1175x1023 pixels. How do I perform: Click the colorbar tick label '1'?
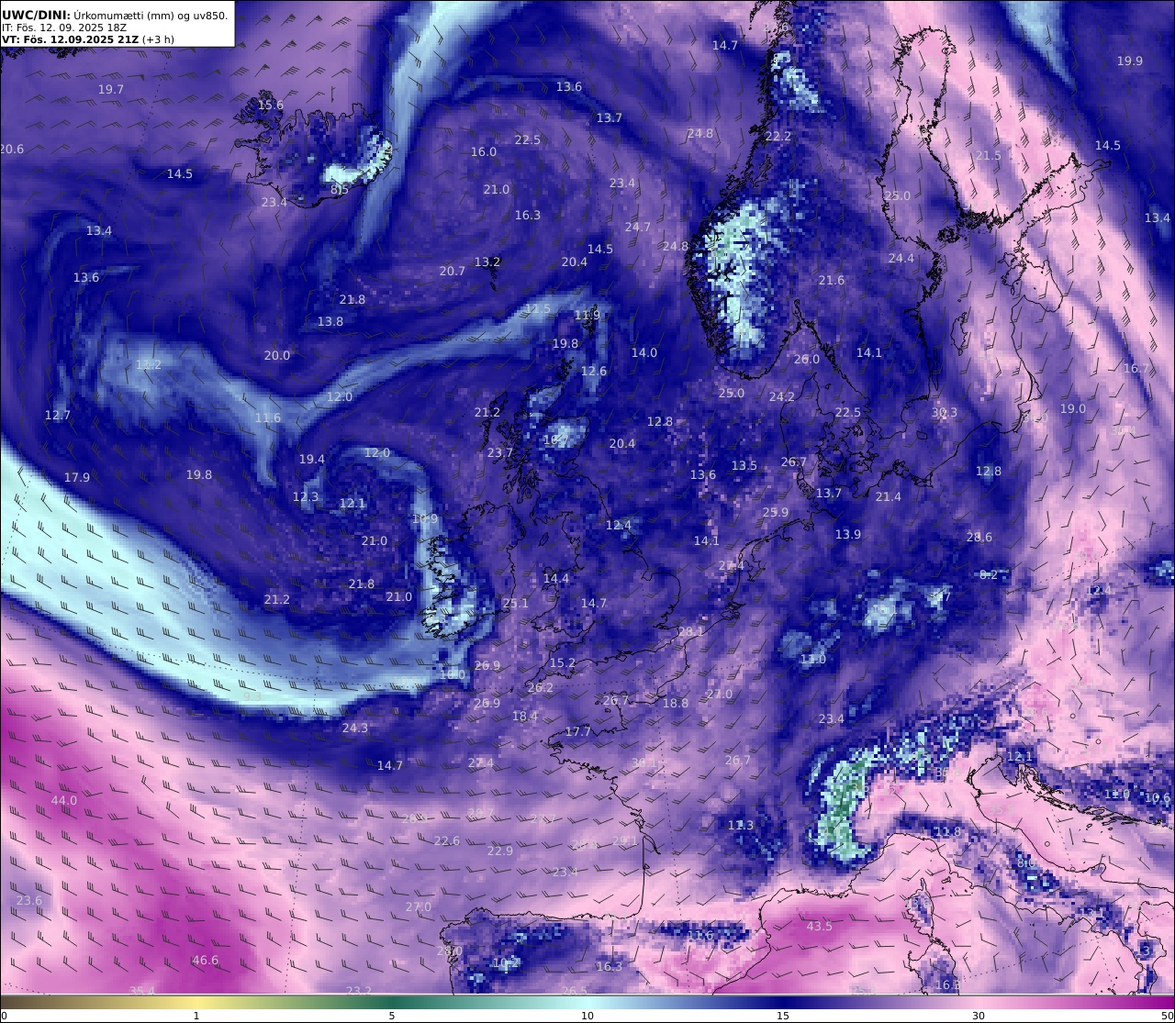[x=196, y=1016]
